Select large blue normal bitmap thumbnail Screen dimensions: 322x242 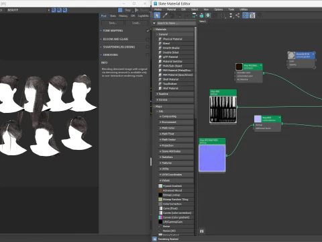212,158
